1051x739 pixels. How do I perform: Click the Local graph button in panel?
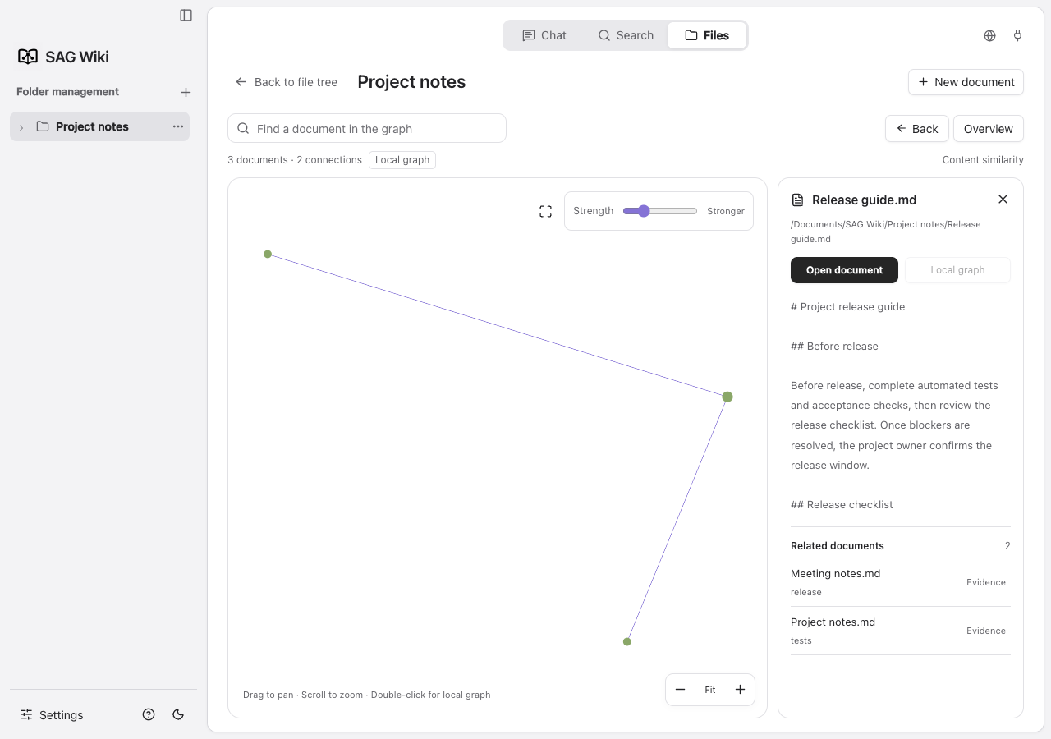[957, 270]
